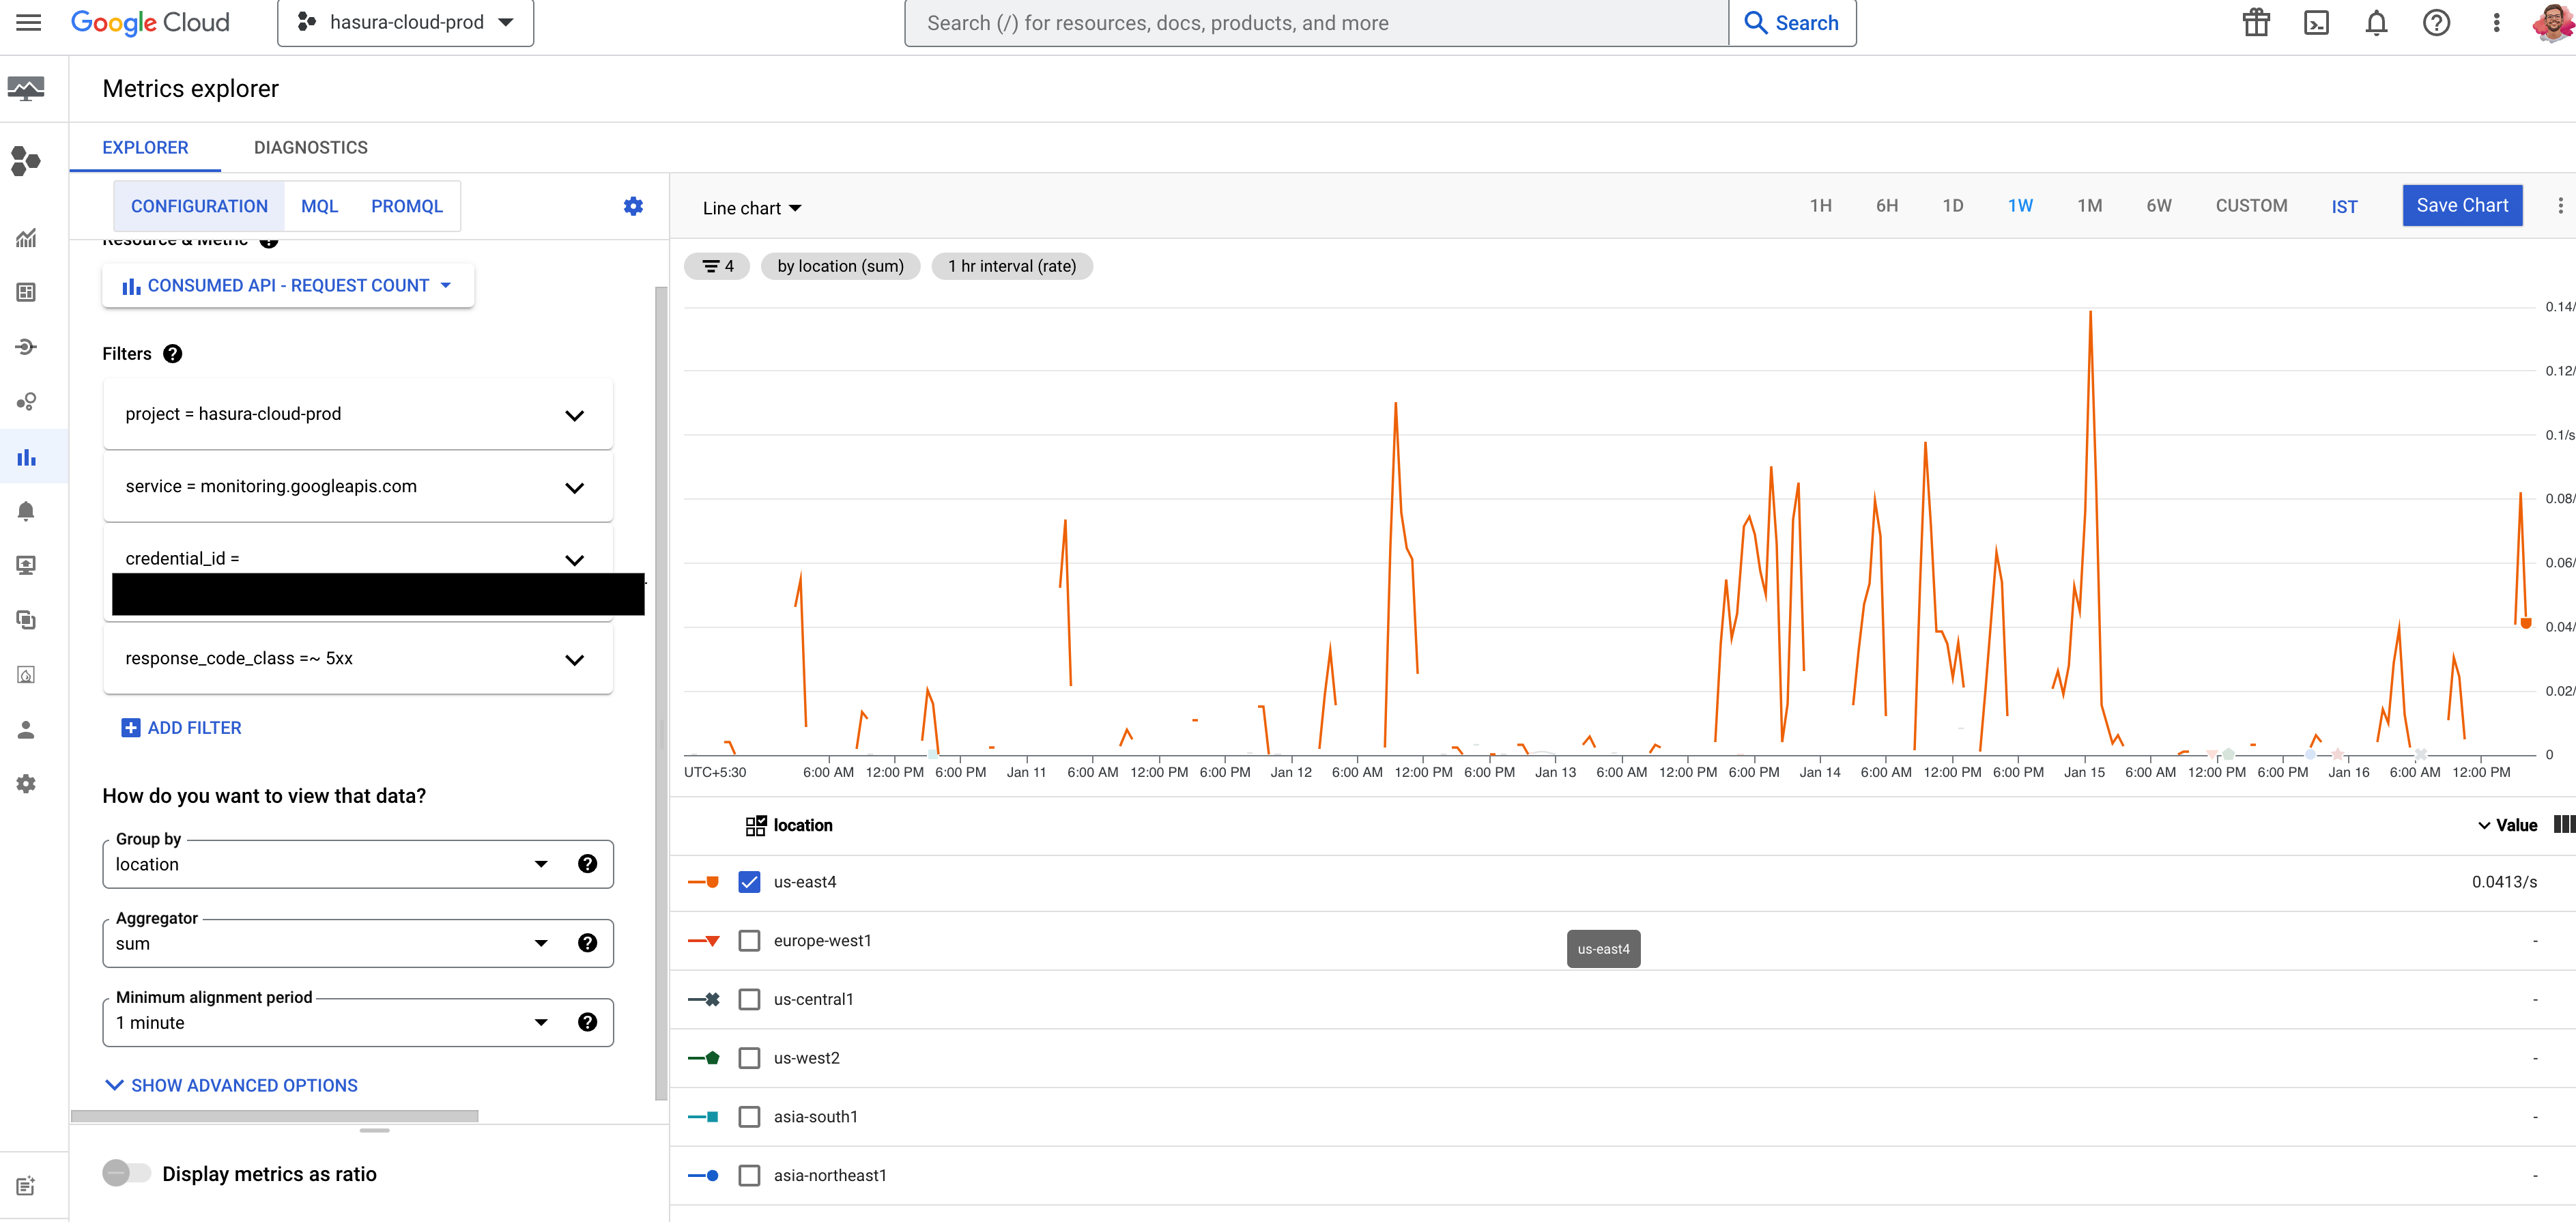Screen dimensions: 2576x1222
Task: Switch to the MQL tab
Action: pos(319,206)
